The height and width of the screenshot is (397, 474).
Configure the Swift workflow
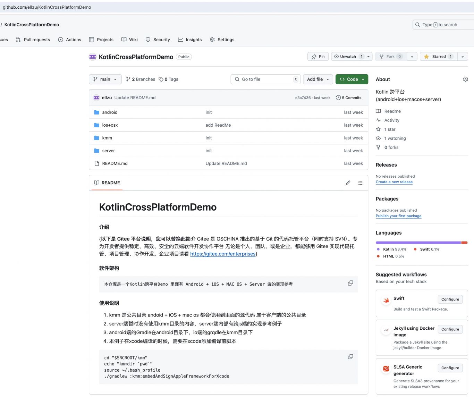(x=450, y=299)
